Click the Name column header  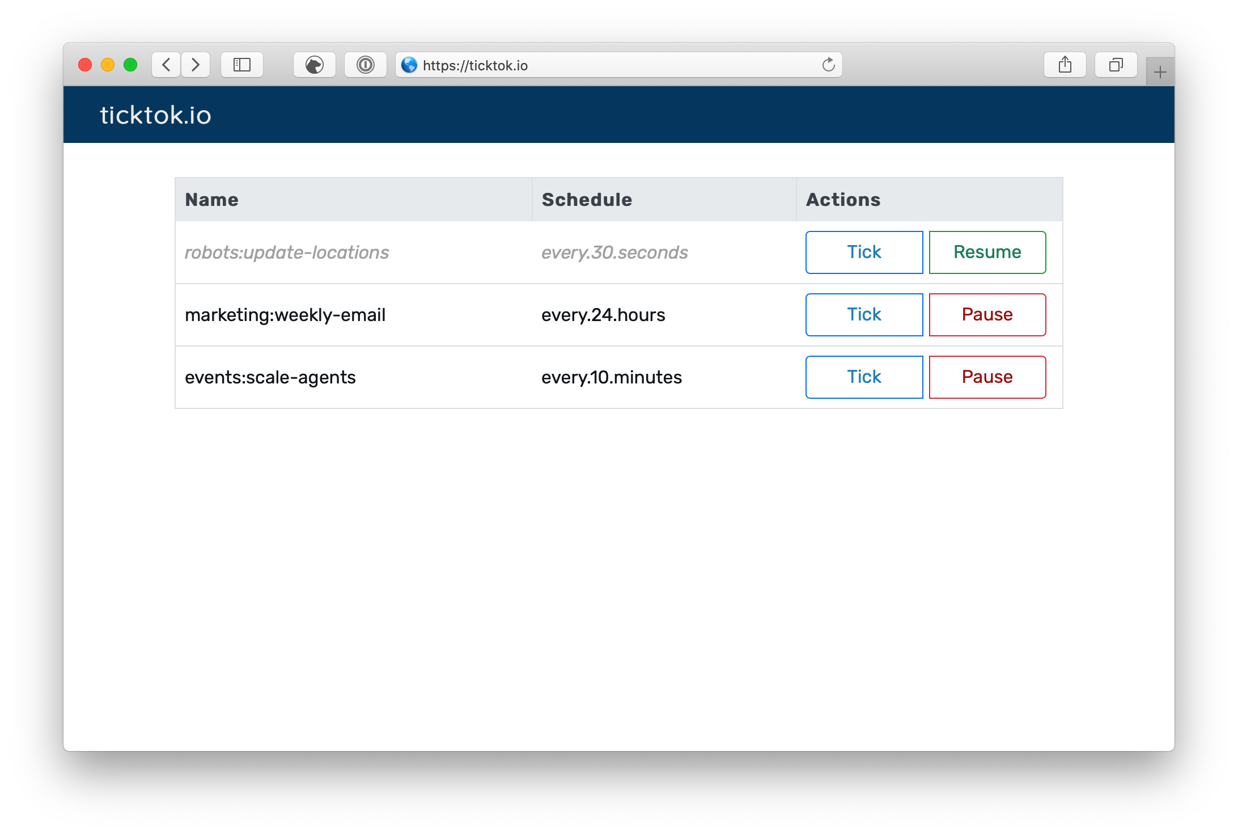tap(212, 200)
